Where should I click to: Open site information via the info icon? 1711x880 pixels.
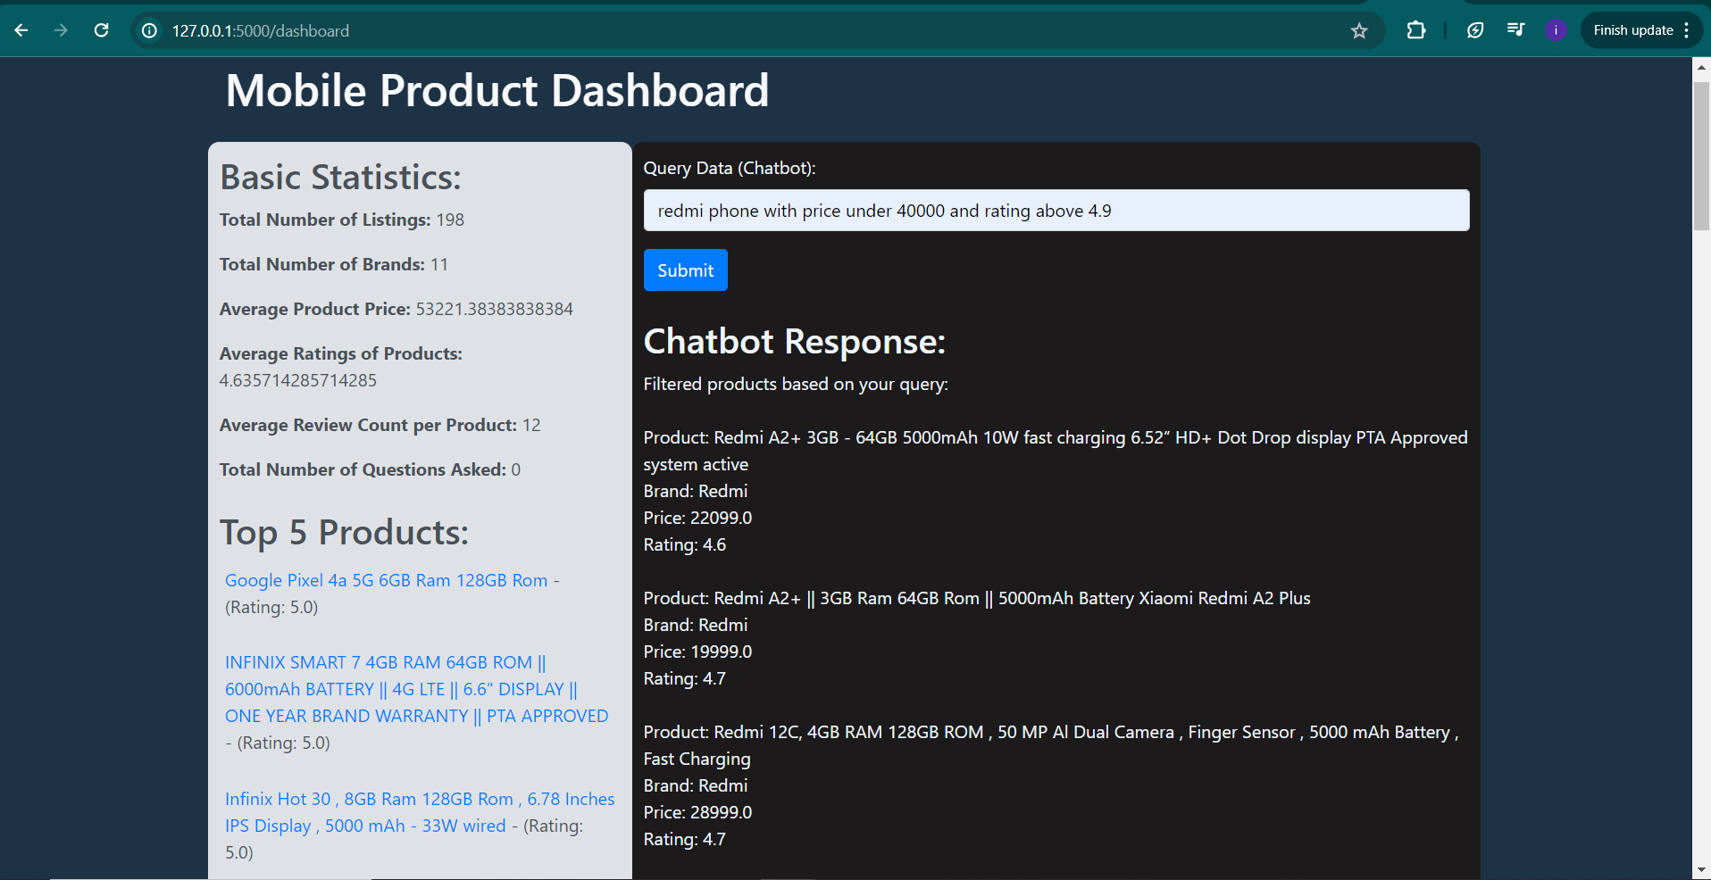[x=147, y=29]
